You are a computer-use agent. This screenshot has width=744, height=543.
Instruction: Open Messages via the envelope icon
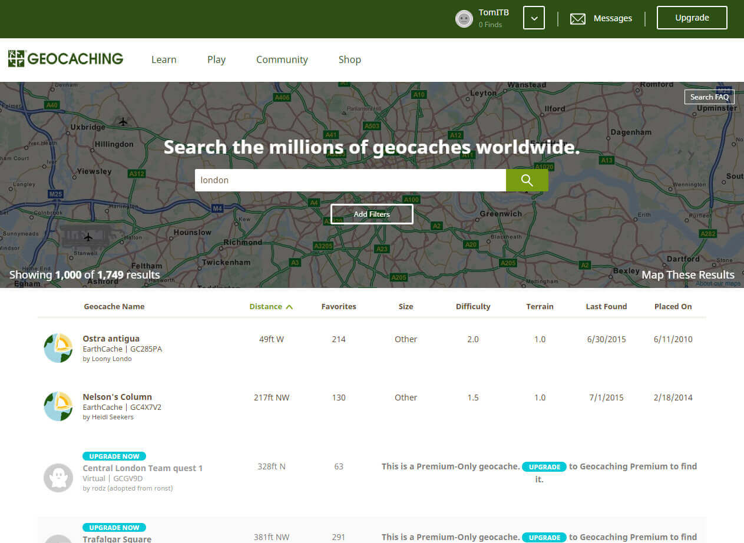(578, 18)
